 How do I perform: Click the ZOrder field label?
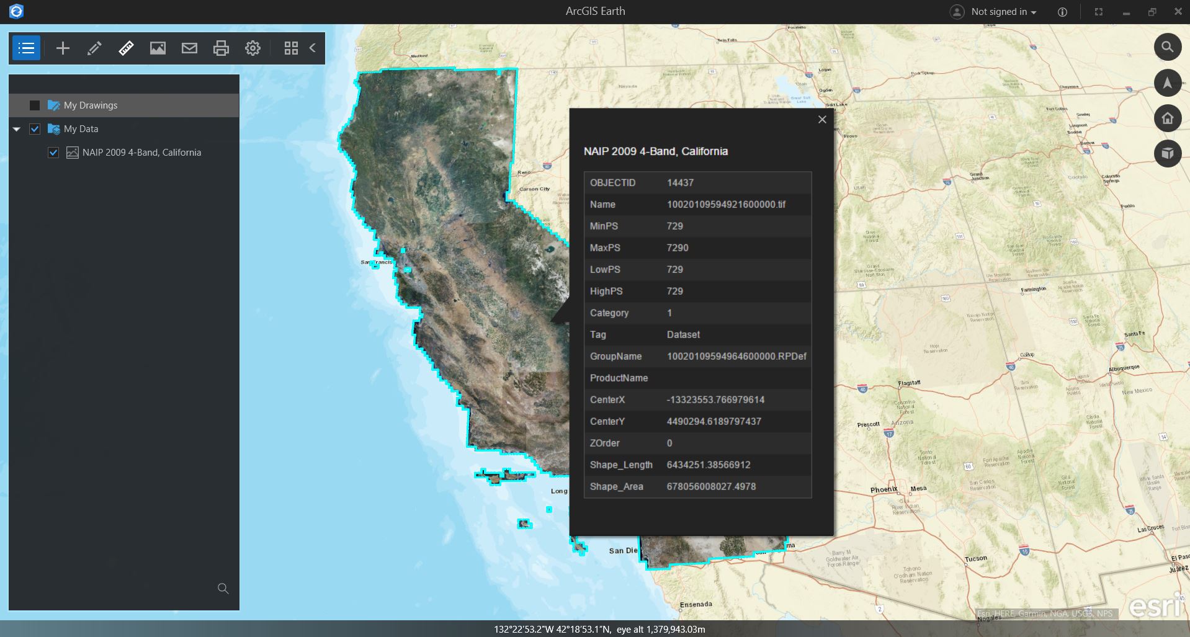(x=604, y=443)
